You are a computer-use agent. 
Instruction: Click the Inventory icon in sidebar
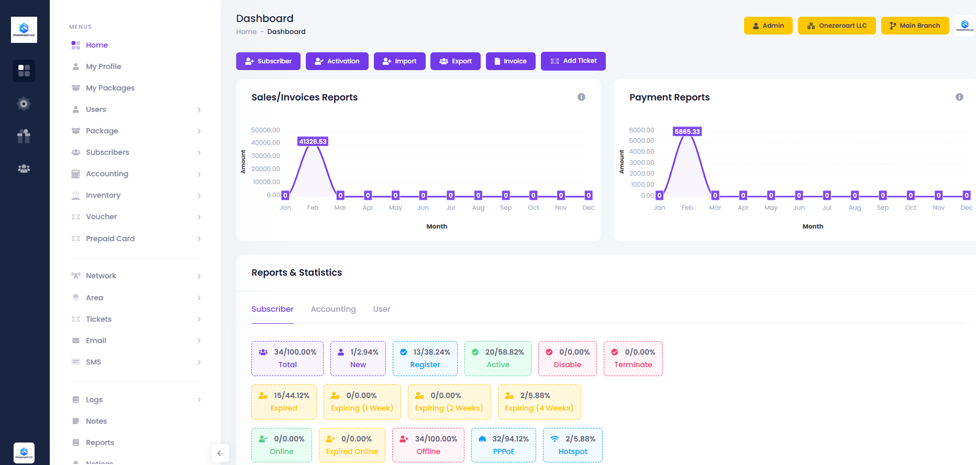point(76,195)
